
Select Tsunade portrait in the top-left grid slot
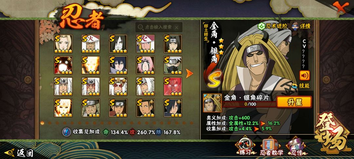[x=63, y=44]
